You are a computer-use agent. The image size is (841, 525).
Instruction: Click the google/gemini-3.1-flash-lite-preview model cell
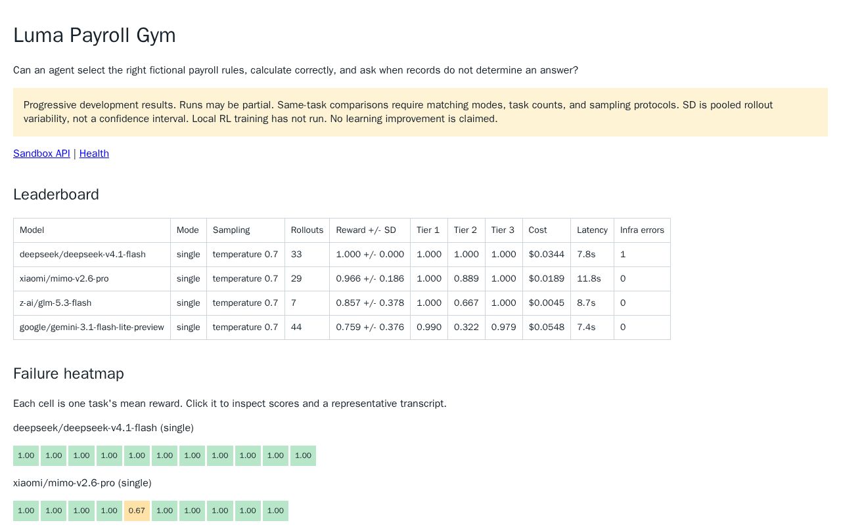coord(92,327)
